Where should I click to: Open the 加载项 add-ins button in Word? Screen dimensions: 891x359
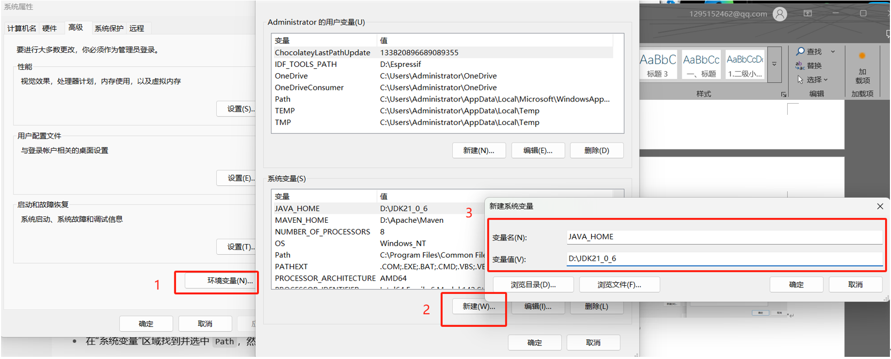coord(862,74)
